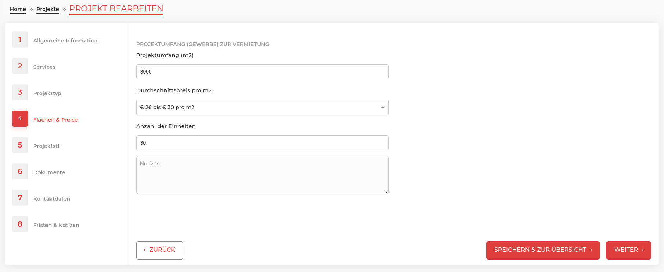Click the active step 4 red badge
This screenshot has height=272, width=664.
coord(20,119)
